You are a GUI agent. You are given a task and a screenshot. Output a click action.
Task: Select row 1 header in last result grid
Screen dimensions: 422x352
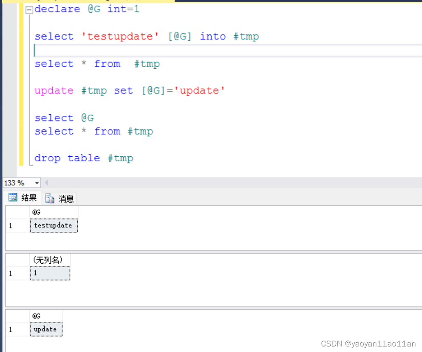coord(17,329)
